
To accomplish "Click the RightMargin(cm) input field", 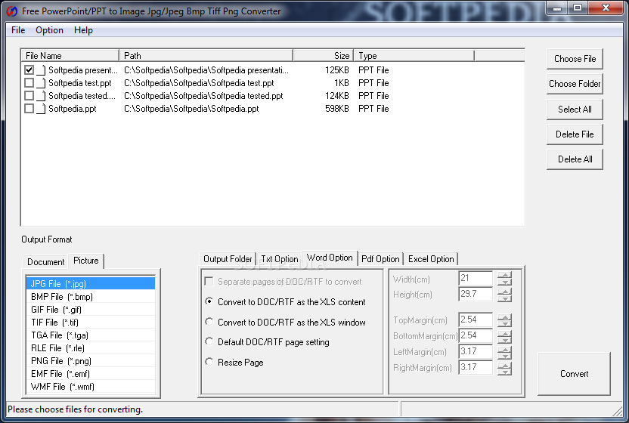I will pos(476,367).
